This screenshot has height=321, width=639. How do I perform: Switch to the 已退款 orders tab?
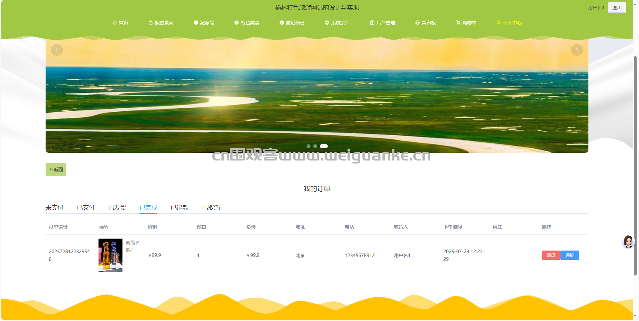(180, 208)
